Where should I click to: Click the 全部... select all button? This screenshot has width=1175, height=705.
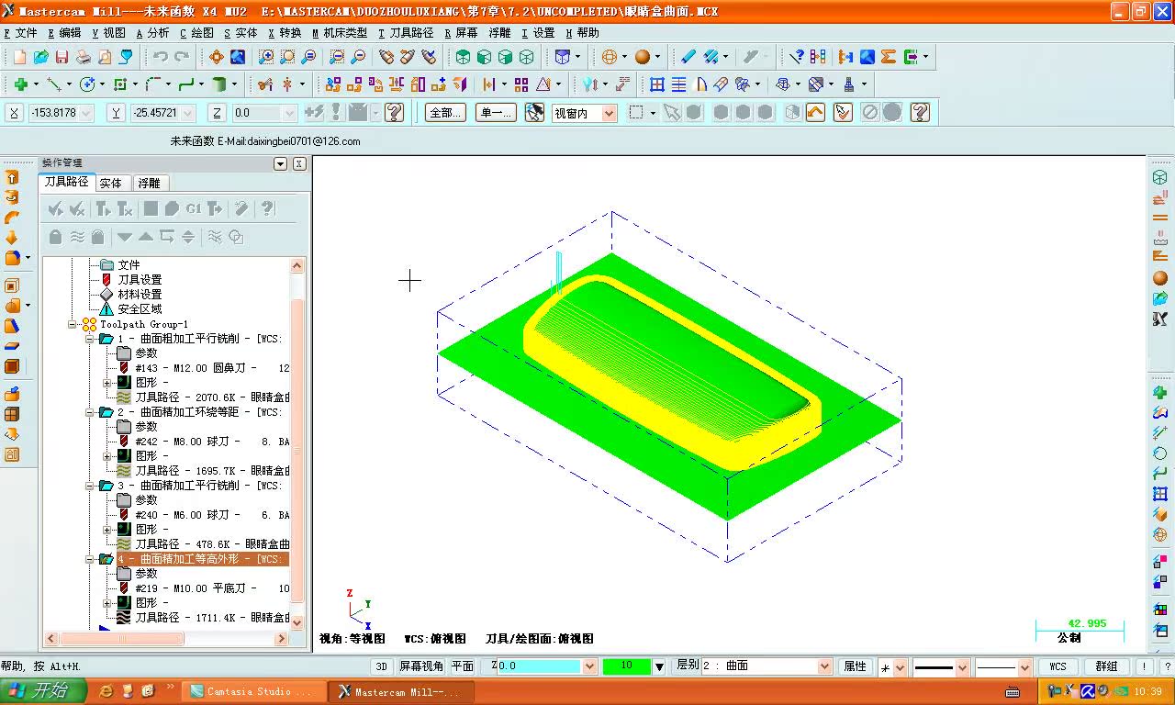pyautogui.click(x=445, y=113)
